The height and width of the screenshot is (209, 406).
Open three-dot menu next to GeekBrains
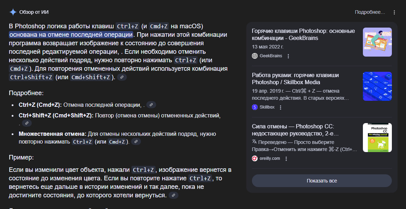tap(288, 56)
